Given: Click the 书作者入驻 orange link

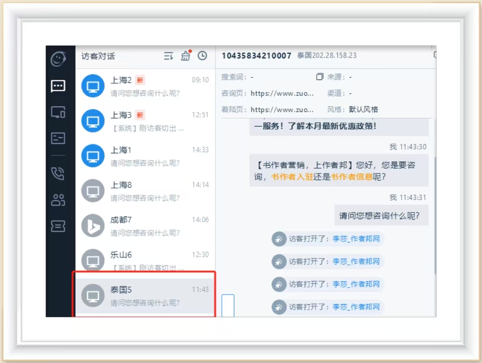Looking at the screenshot, I should click(x=292, y=177).
